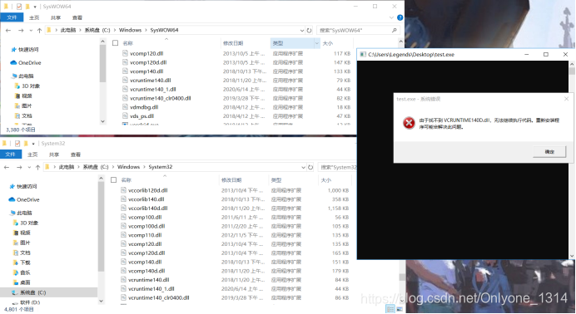Open 主页 tab in SysWOW64 window
576x314 pixels.
[x=34, y=17]
